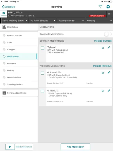Tap the battery status icon
The image size is (113, 151).
pyautogui.click(x=110, y=2)
